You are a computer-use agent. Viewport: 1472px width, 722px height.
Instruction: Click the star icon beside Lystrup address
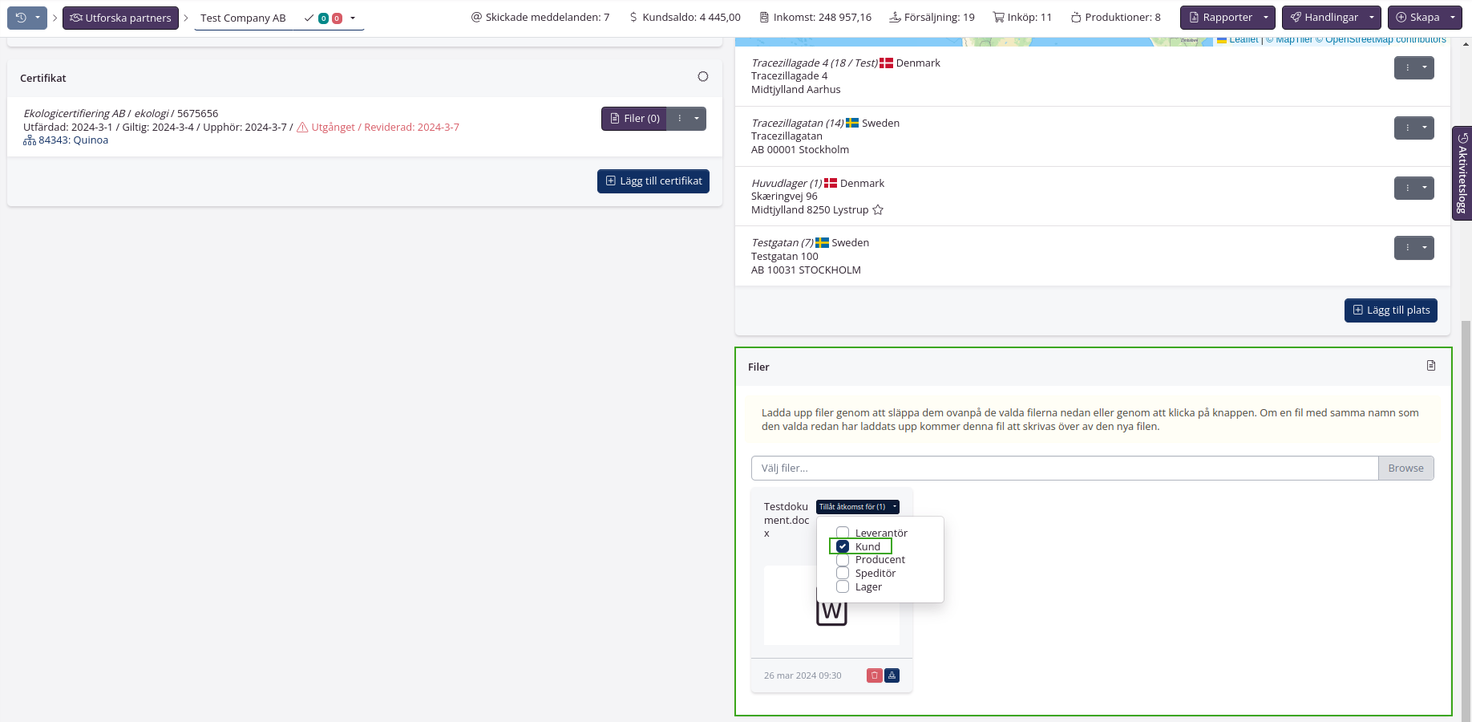(x=878, y=210)
